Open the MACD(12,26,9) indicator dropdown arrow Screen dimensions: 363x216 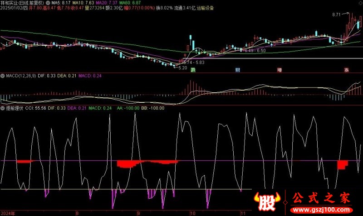tap(3, 76)
